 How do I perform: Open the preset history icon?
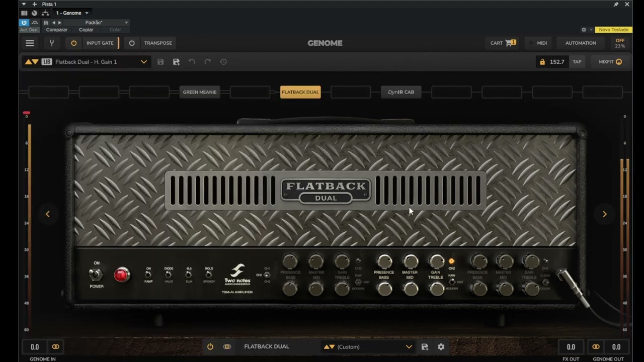click(223, 62)
